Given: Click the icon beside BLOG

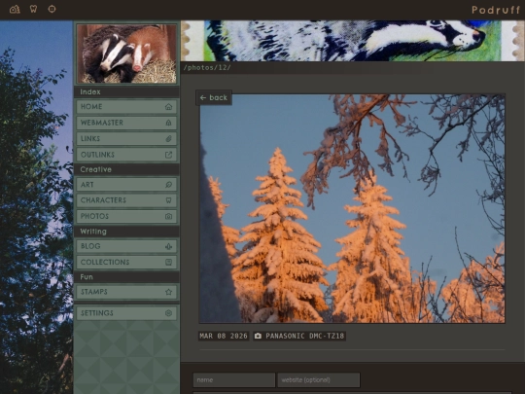Looking at the screenshot, I should coord(169,246).
